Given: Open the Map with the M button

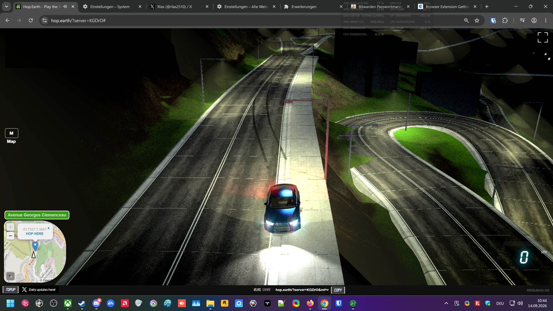Looking at the screenshot, I should [x=12, y=133].
